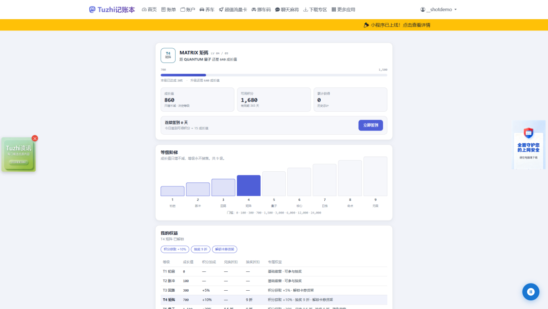Select level 2 bar in 等级阶梯
Image resolution: width=548 pixels, height=309 pixels.
(x=198, y=190)
